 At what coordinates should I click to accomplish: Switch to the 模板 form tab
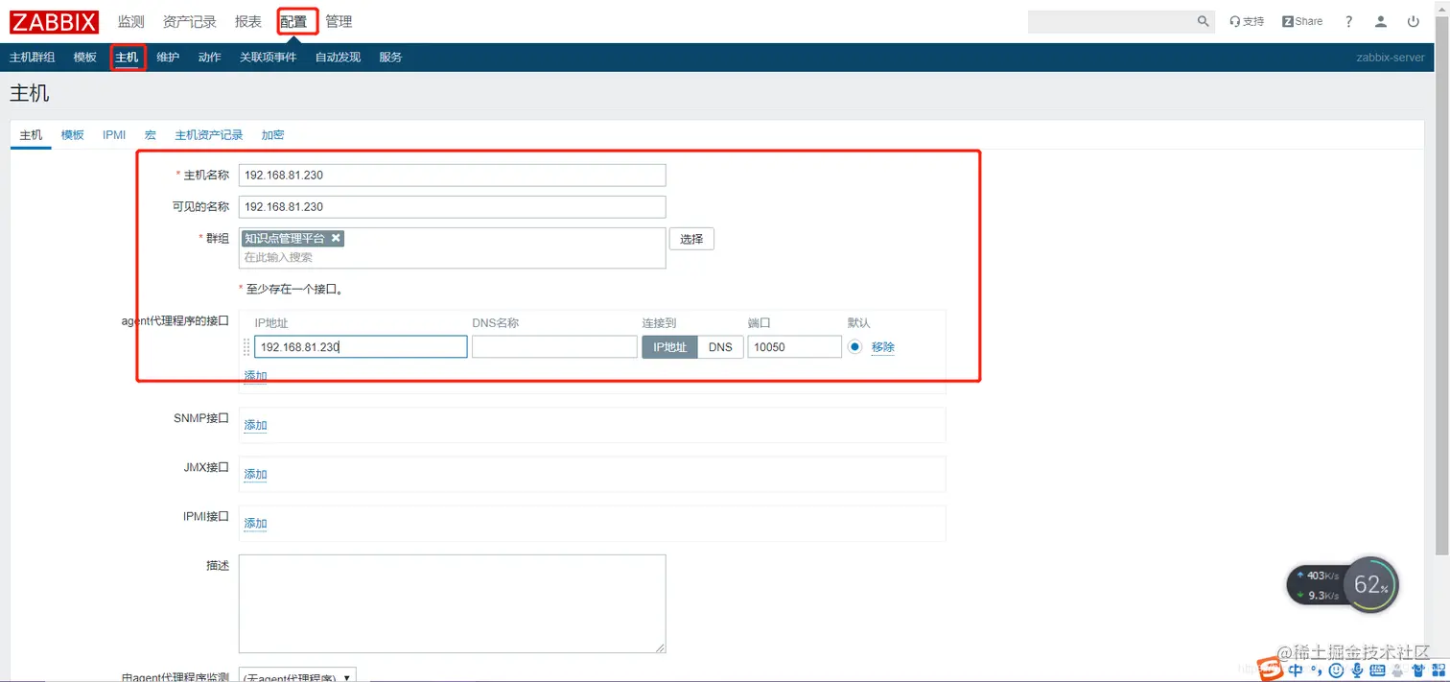click(73, 135)
